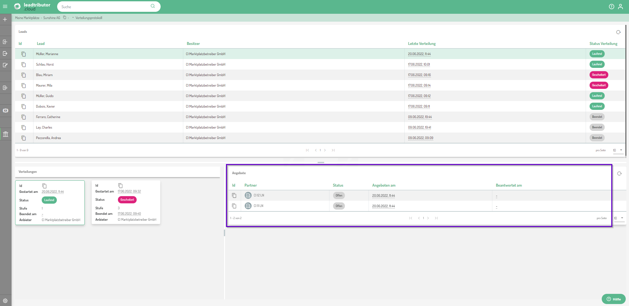Click the Hilfe button

pyautogui.click(x=613, y=299)
